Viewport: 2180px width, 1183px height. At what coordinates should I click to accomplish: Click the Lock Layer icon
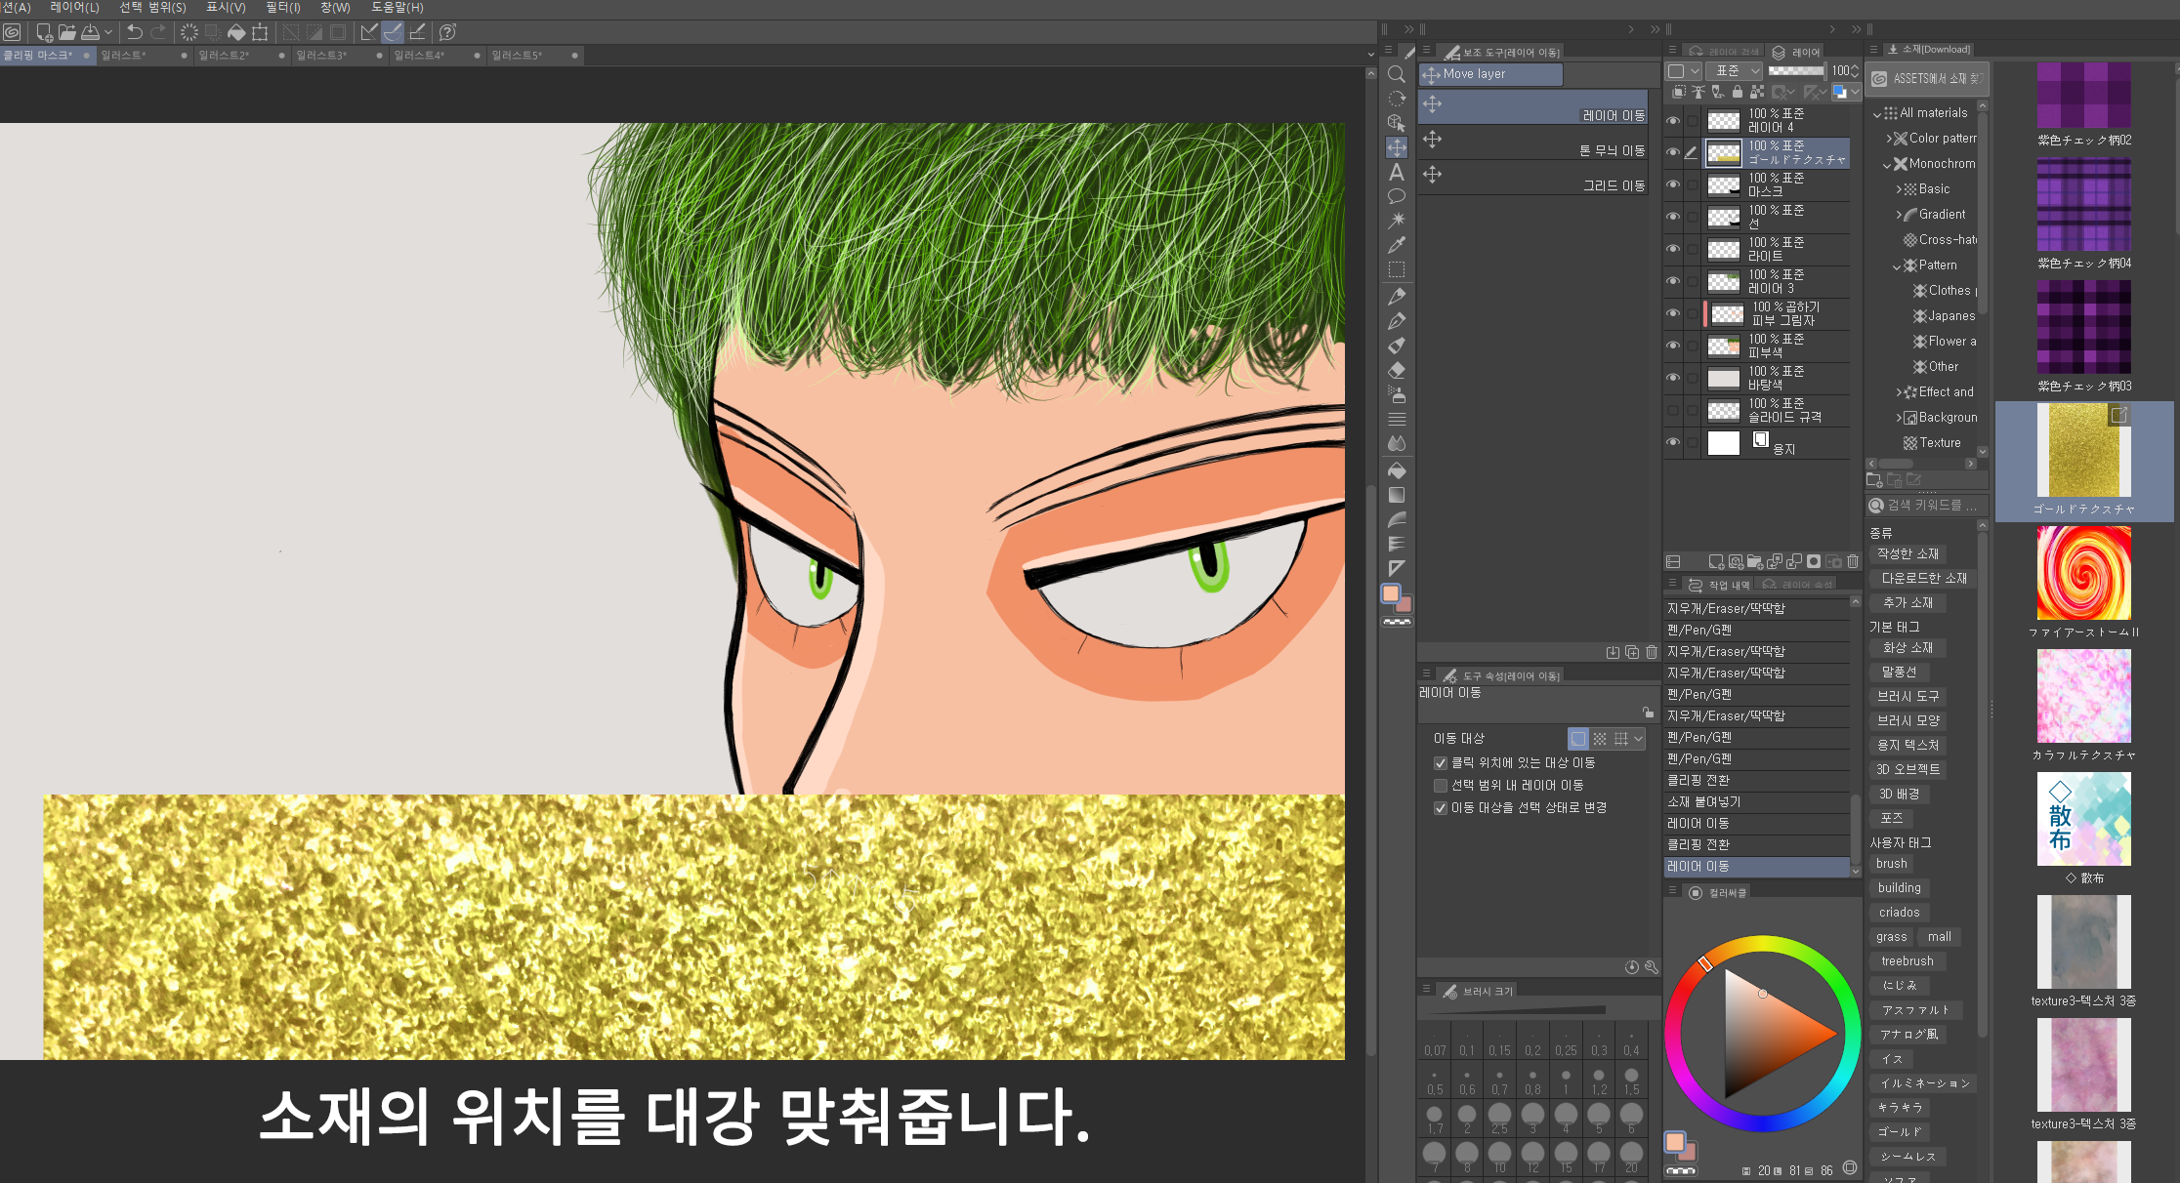pyautogui.click(x=1737, y=92)
